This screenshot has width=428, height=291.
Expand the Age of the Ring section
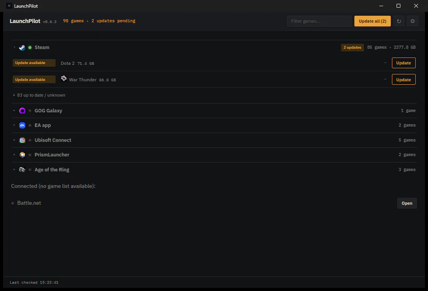click(x=14, y=169)
